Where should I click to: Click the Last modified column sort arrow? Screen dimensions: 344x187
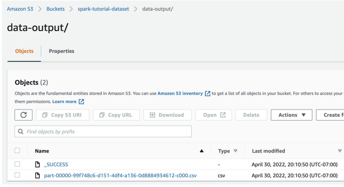tap(340, 151)
